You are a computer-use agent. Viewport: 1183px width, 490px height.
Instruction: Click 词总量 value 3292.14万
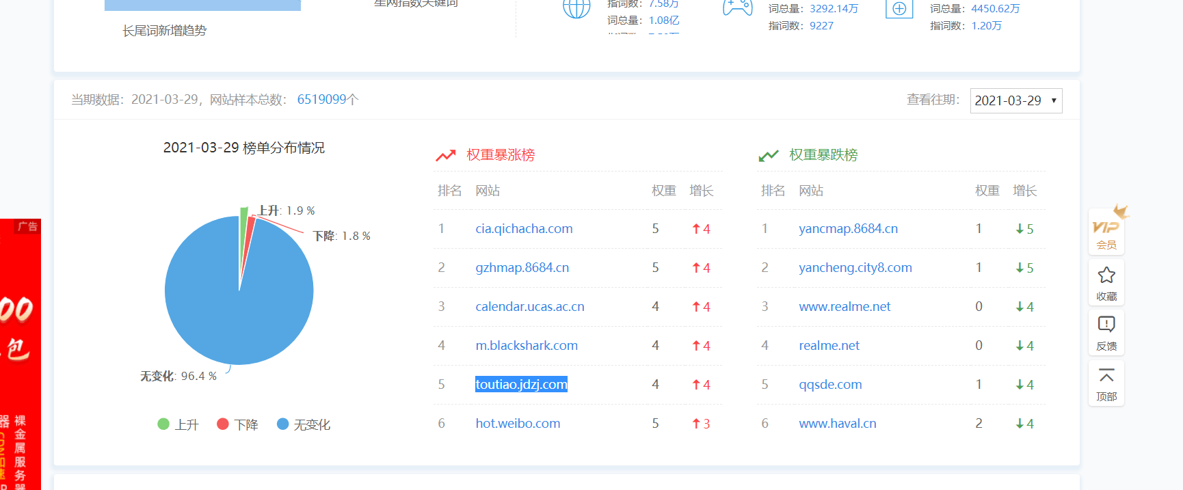coord(834,9)
